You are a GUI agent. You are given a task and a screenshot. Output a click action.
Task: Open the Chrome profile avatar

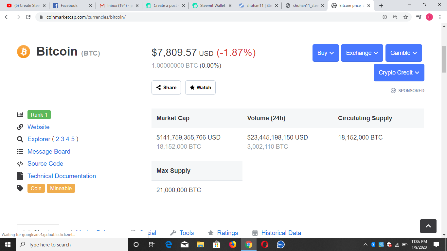tap(429, 17)
